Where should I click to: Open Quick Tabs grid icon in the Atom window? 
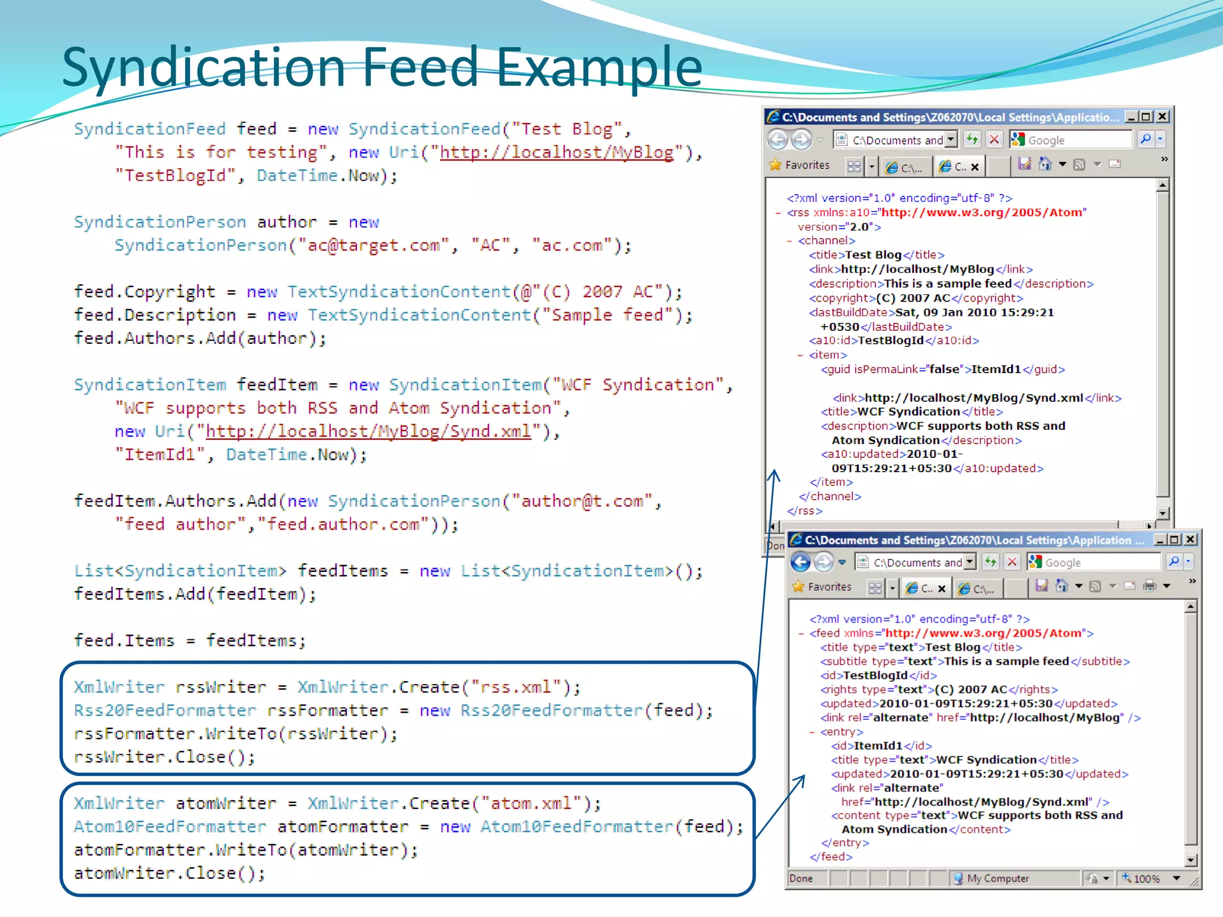coord(875,588)
